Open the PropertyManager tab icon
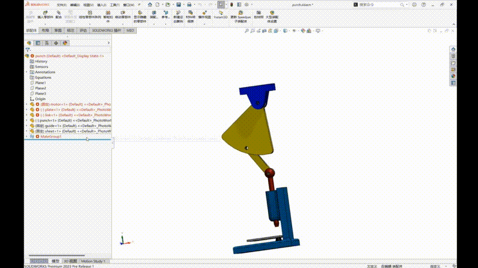 click(x=38, y=42)
